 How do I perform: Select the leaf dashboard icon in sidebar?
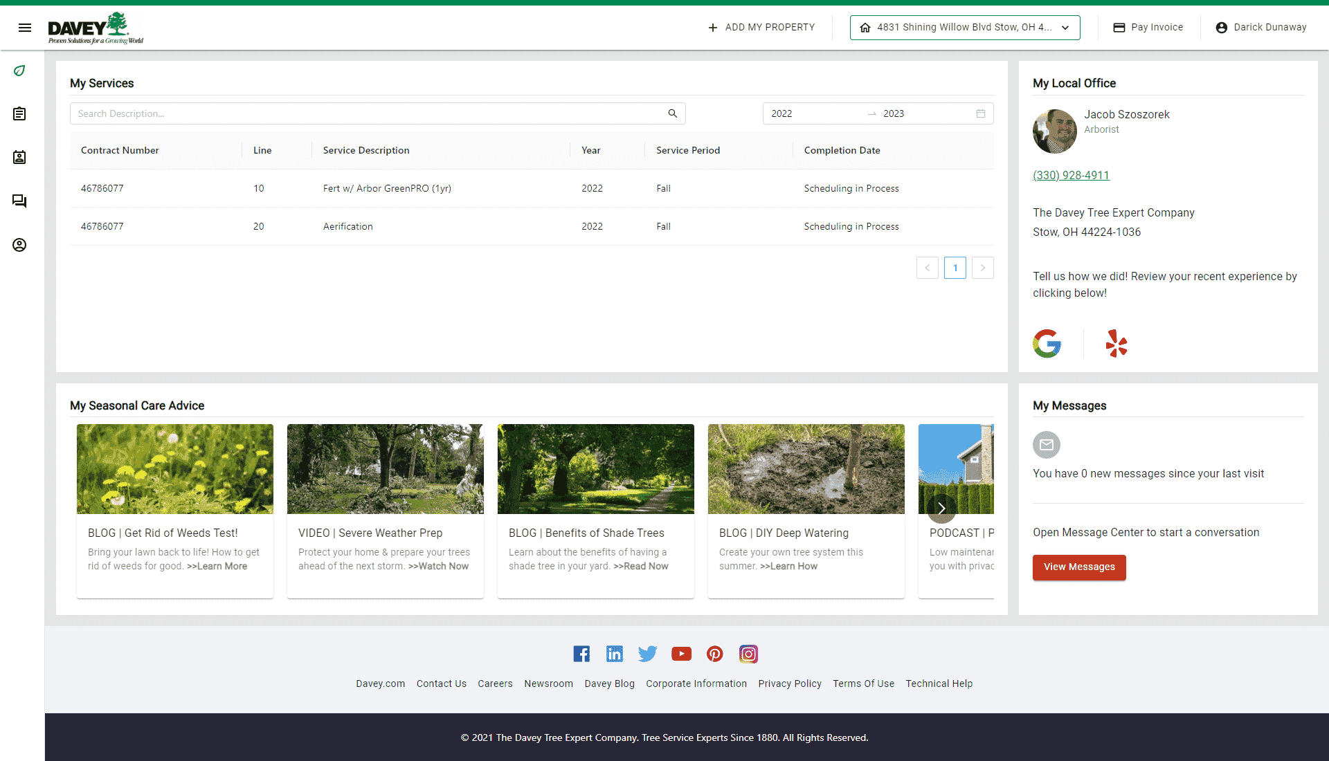pos(19,71)
